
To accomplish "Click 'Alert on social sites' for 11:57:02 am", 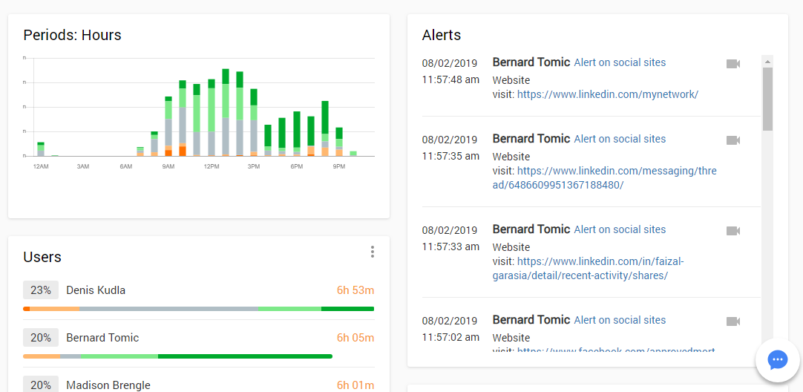I will (620, 320).
